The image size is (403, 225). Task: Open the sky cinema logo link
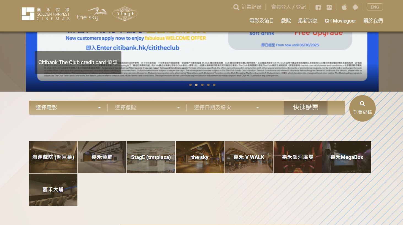[x=91, y=14]
